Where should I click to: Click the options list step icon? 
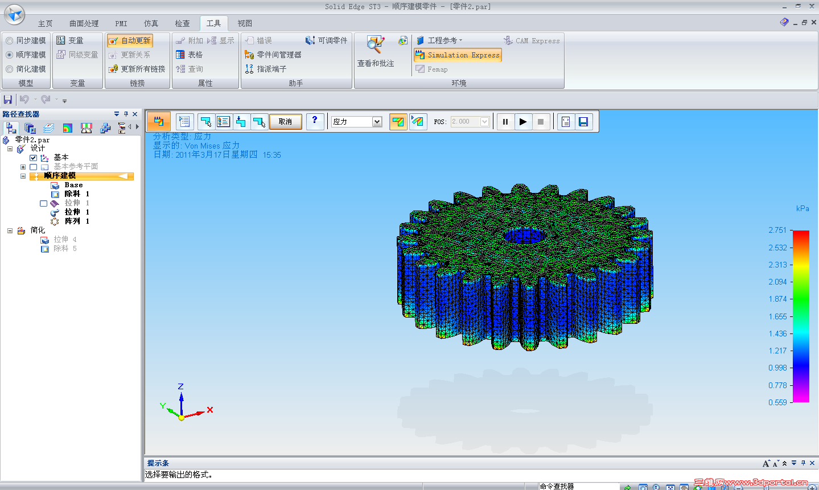click(223, 121)
